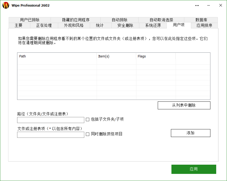Enable 同时删除顶级项目 checkbox
The width and height of the screenshot is (227, 181).
pyautogui.click(x=87, y=134)
